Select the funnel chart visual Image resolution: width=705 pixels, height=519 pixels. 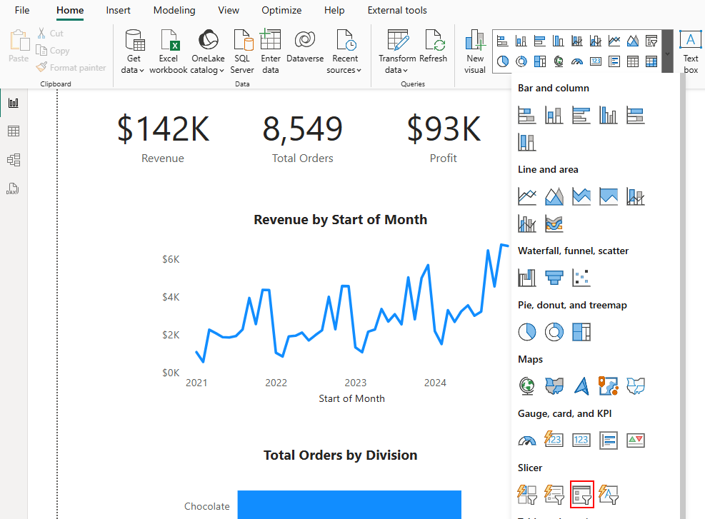tap(554, 278)
